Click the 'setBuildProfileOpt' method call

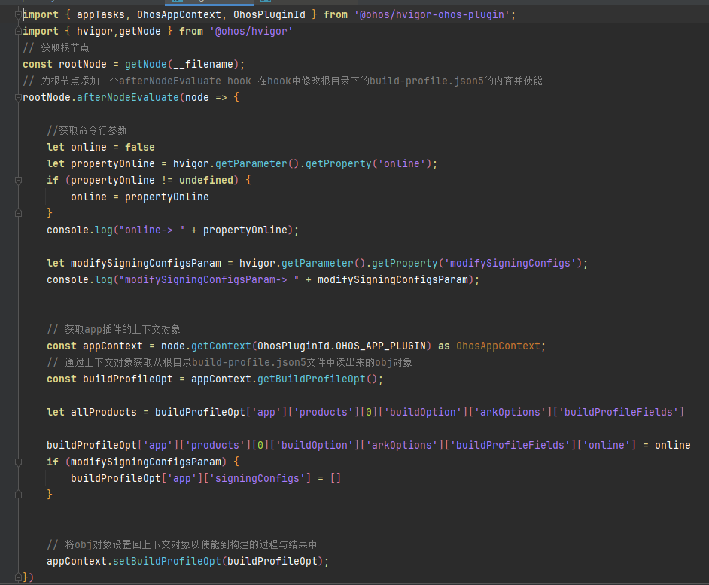tap(167, 561)
